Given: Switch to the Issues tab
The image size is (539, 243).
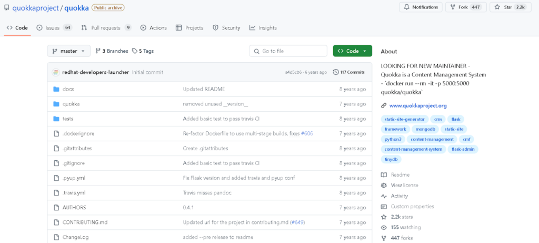Looking at the screenshot, I should (x=54, y=28).
